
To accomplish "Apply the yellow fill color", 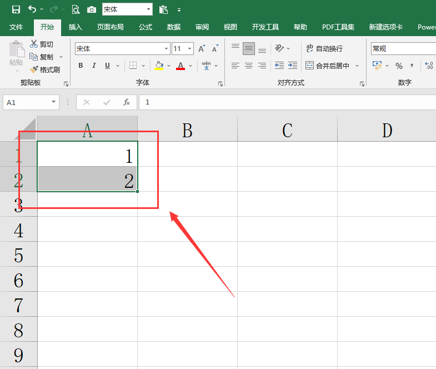I will pyautogui.click(x=159, y=66).
